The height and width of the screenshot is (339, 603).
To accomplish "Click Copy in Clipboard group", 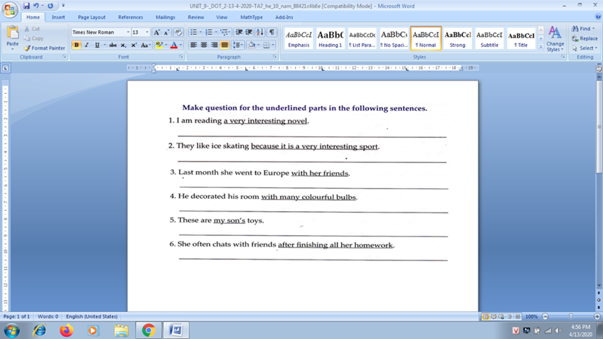I will 34,38.
